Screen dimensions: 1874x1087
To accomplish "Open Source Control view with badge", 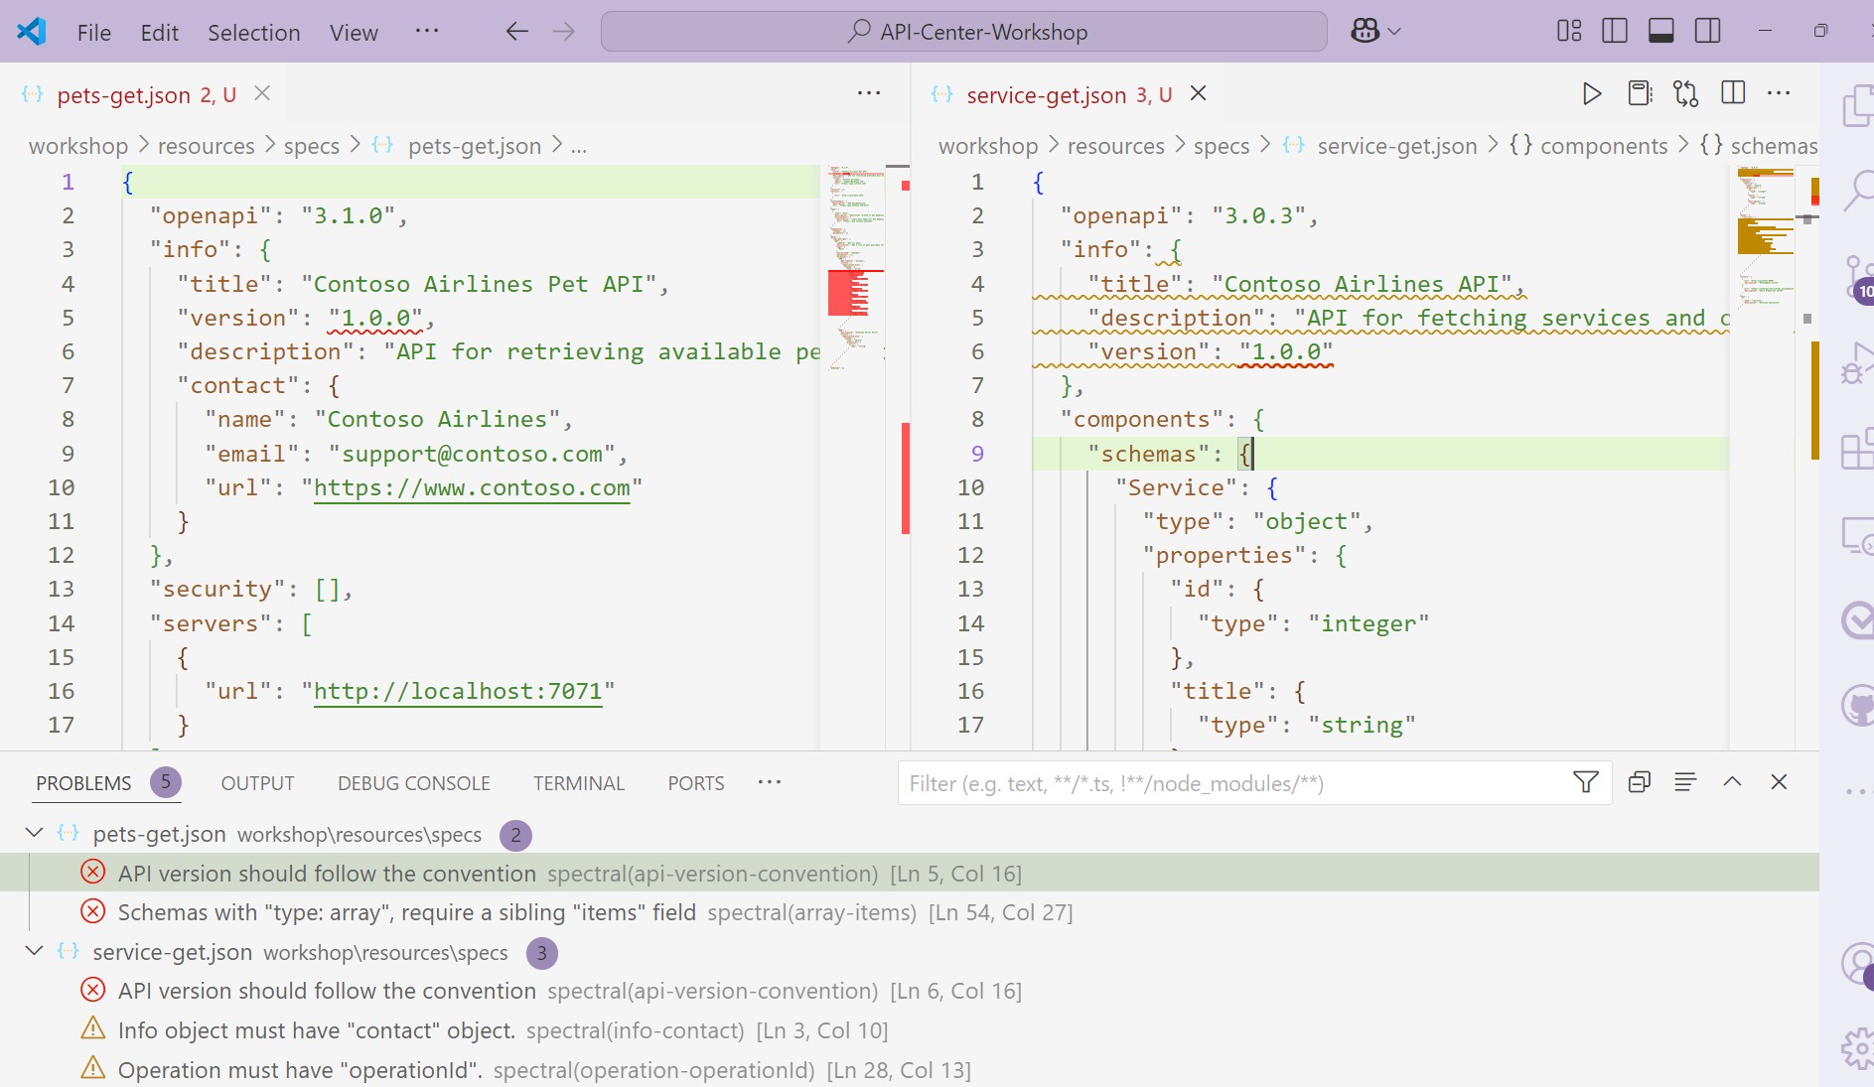I will pyautogui.click(x=1857, y=278).
